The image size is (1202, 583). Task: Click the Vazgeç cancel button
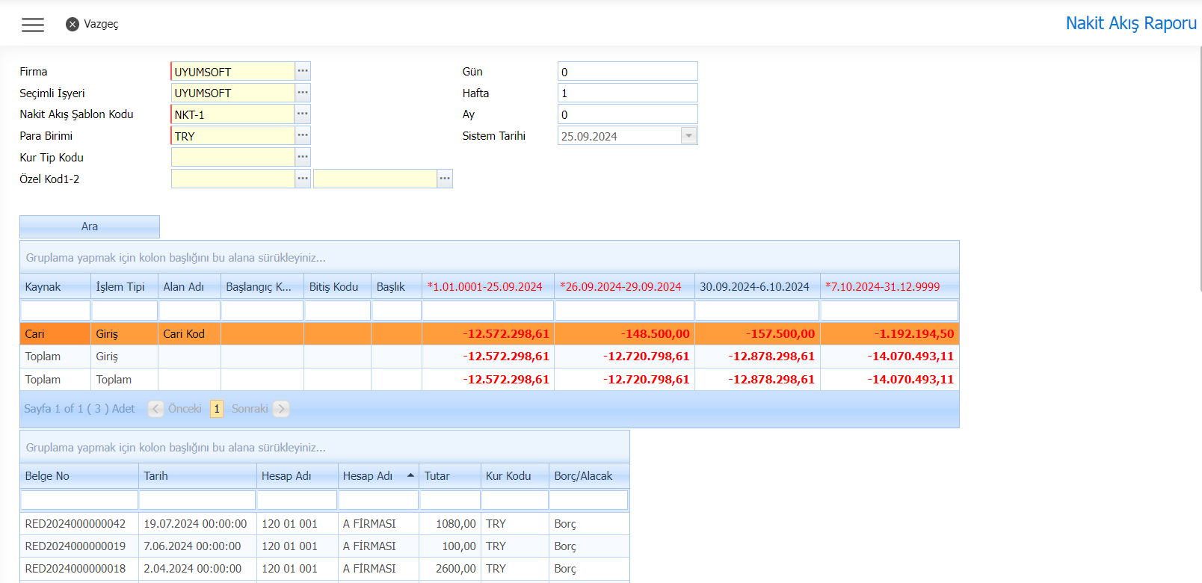(92, 24)
